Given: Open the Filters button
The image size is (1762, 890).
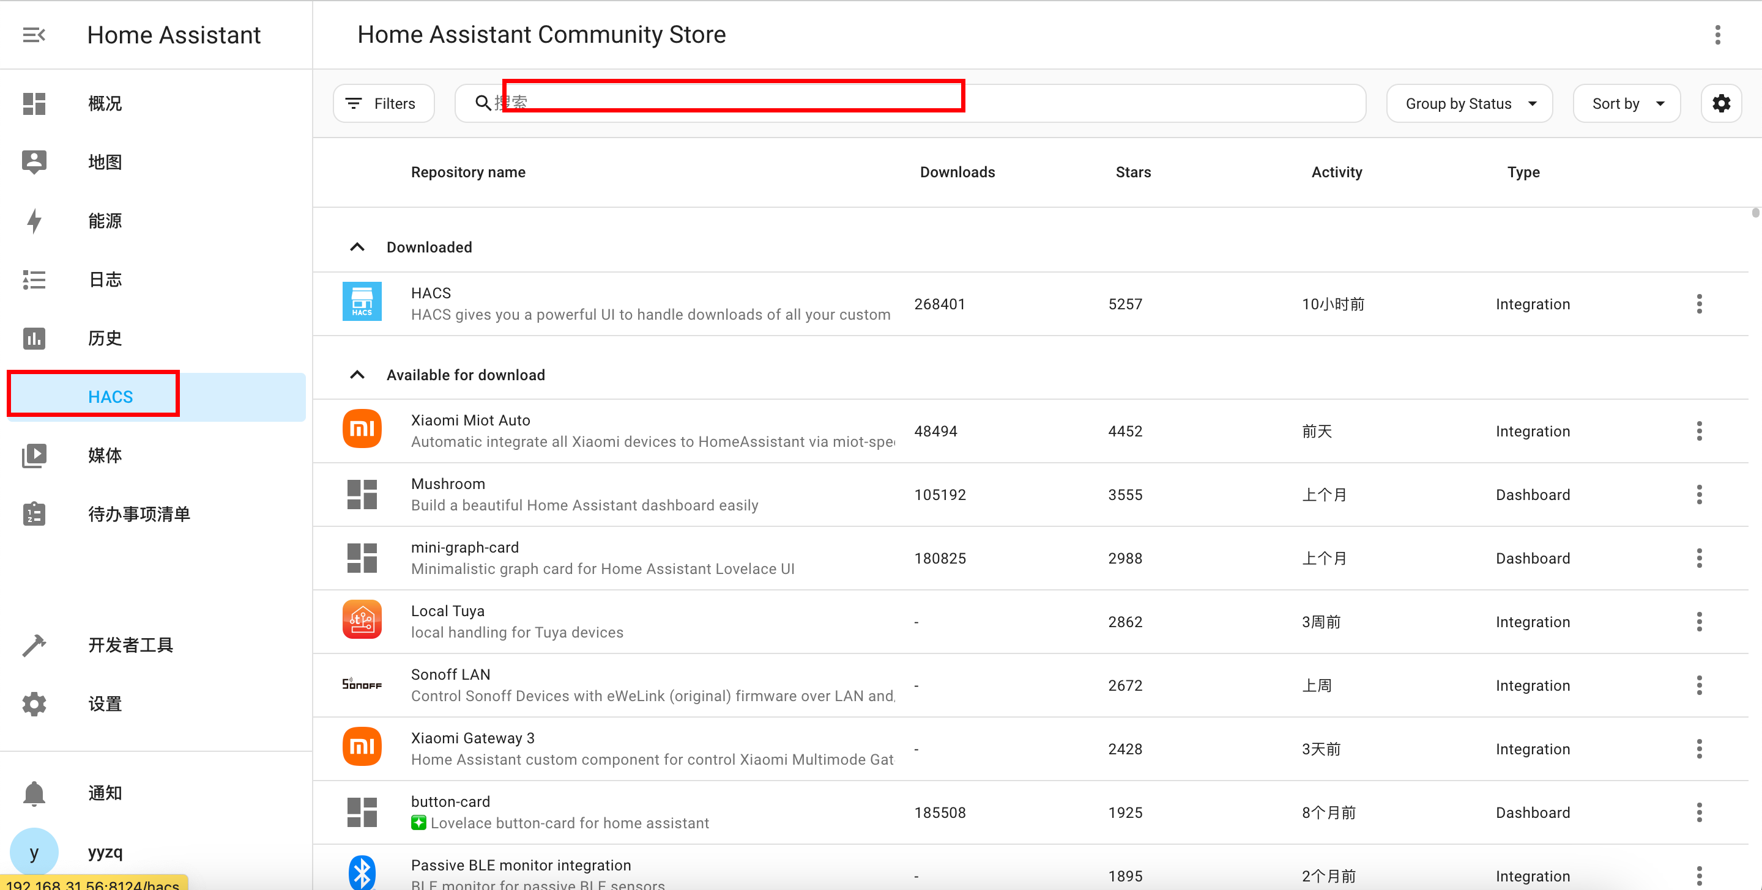Looking at the screenshot, I should pos(383,103).
